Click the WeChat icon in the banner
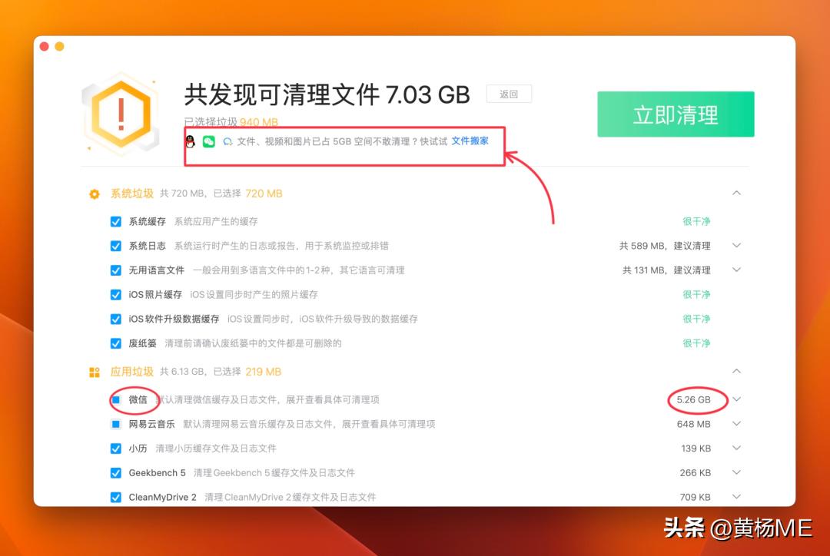Image resolution: width=830 pixels, height=556 pixels. coord(208,141)
